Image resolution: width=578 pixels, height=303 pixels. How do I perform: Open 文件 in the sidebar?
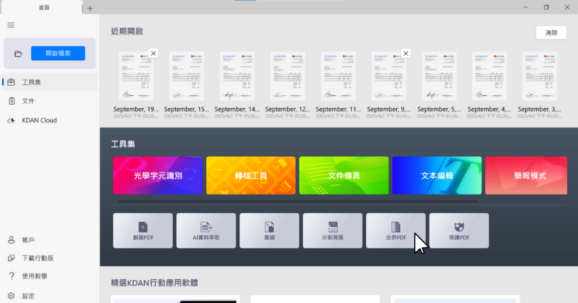coord(50,101)
